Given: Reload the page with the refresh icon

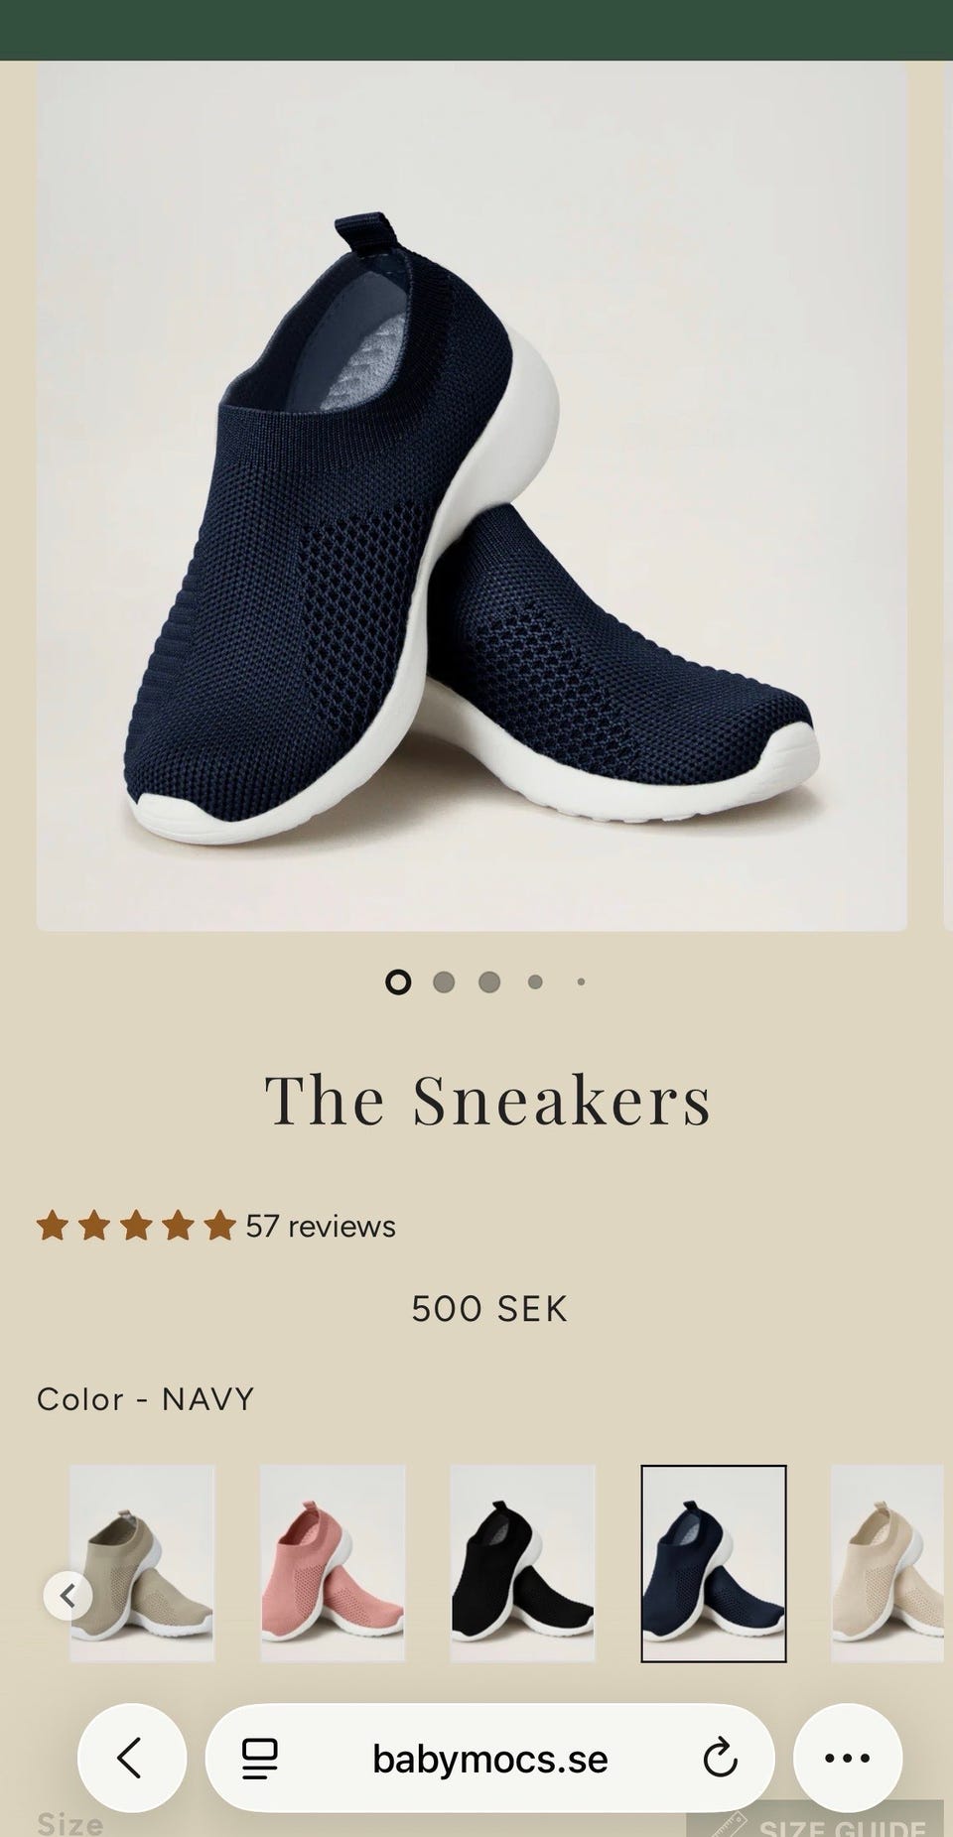Looking at the screenshot, I should click(x=720, y=1759).
